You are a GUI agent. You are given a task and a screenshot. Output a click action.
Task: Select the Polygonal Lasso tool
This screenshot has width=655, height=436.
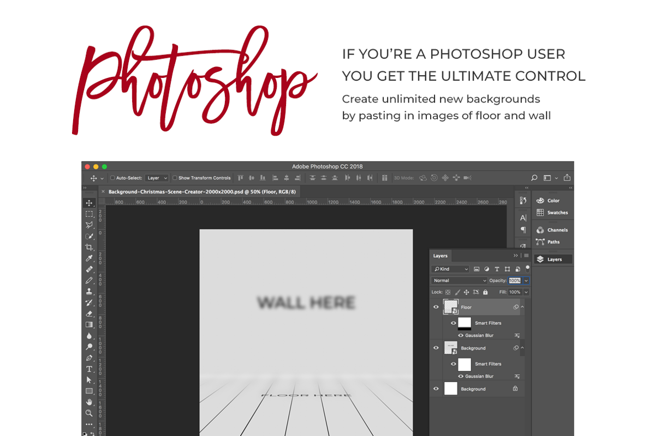[x=89, y=225]
